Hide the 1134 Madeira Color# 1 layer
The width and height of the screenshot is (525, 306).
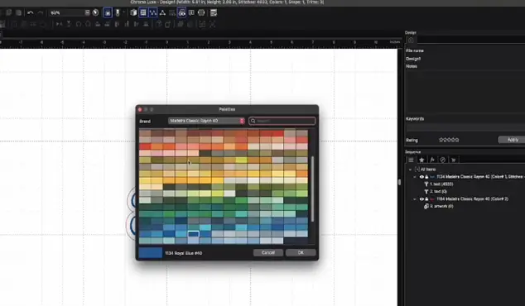pos(421,177)
